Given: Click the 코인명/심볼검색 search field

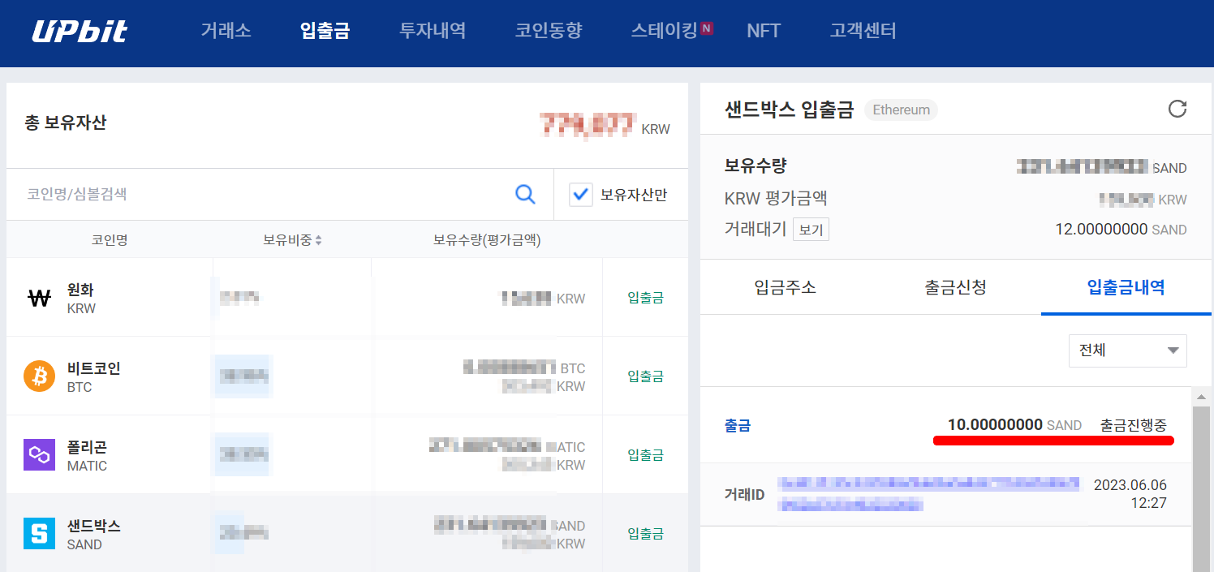Looking at the screenshot, I should tap(265, 194).
